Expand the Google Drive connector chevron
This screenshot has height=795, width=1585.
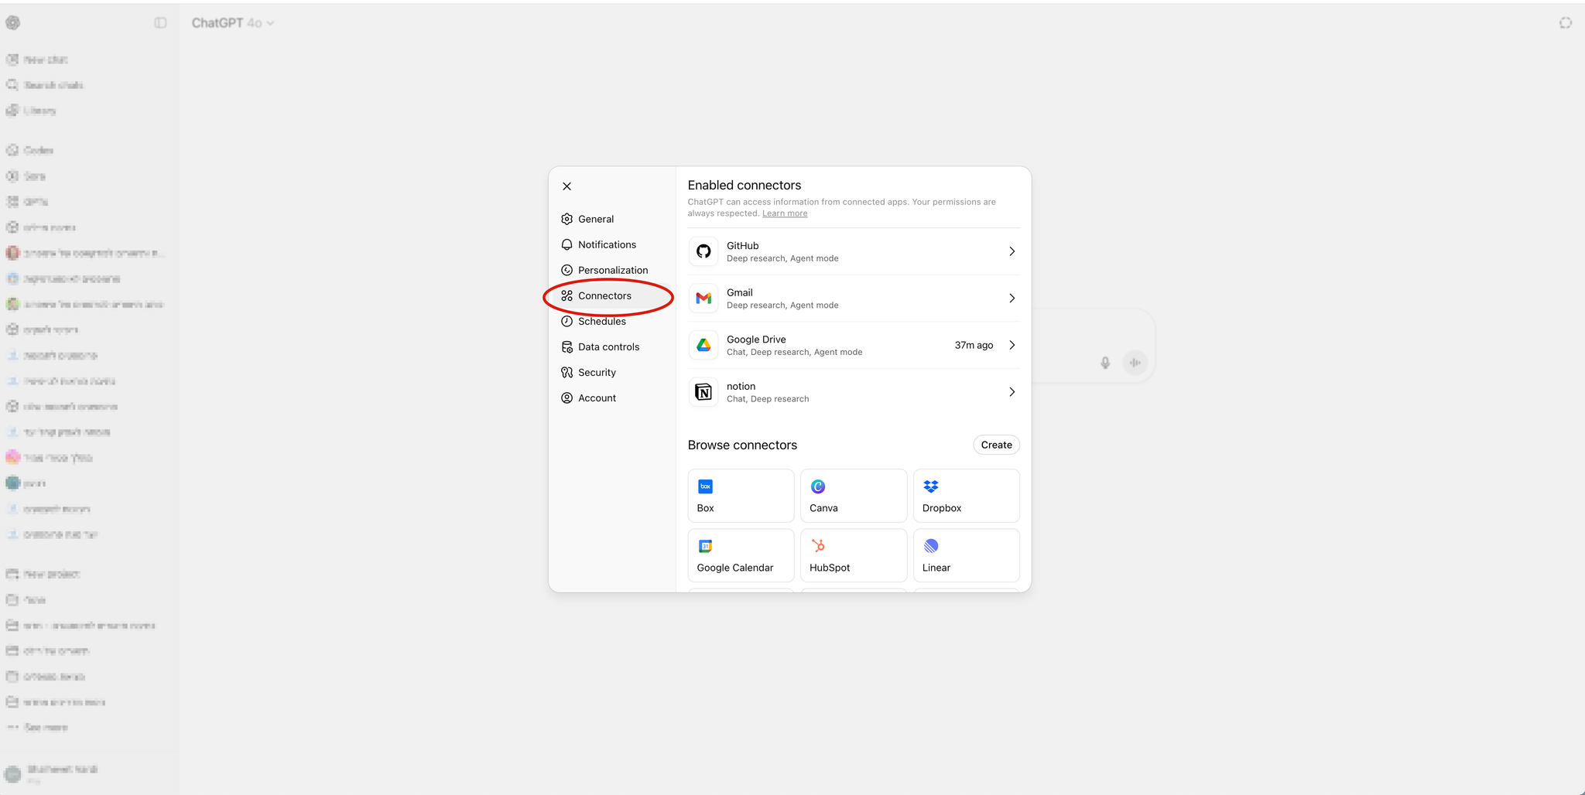tap(1012, 345)
